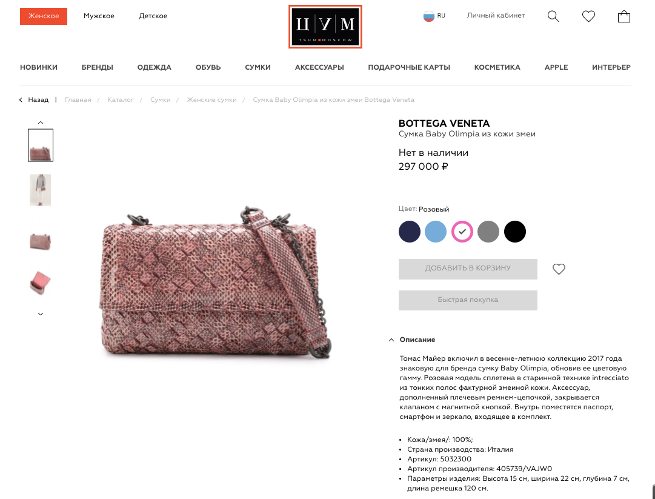Open the СУМКИ menu item

pyautogui.click(x=258, y=67)
